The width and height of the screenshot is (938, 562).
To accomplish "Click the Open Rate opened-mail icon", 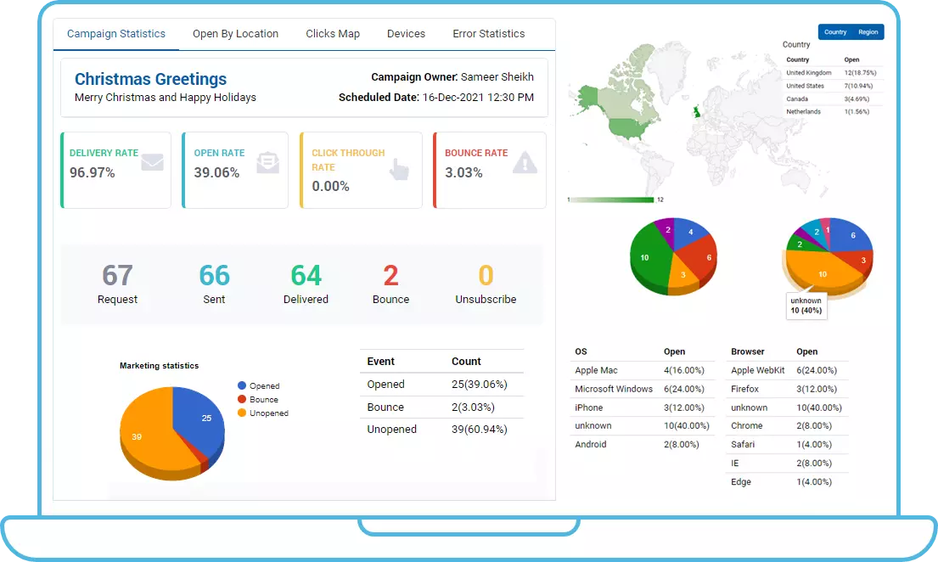I will click(x=268, y=162).
